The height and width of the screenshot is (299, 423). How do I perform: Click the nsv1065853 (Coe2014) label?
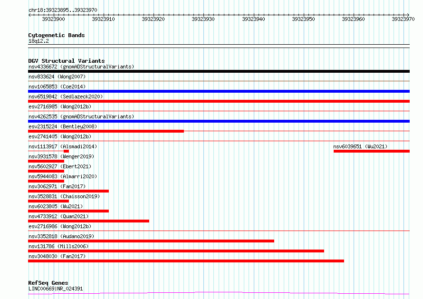click(x=57, y=87)
